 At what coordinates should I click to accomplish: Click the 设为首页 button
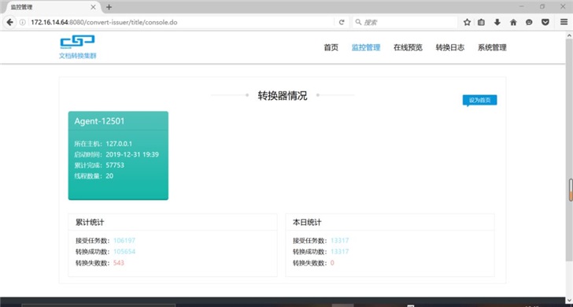(x=480, y=100)
